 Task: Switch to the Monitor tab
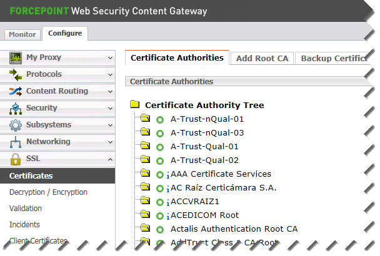22,34
